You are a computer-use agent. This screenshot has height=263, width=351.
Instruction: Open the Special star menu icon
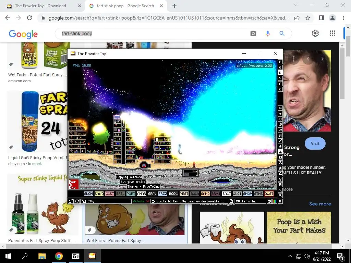(x=280, y=168)
